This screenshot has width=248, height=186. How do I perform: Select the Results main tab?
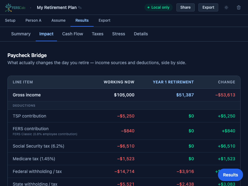[x=82, y=20]
